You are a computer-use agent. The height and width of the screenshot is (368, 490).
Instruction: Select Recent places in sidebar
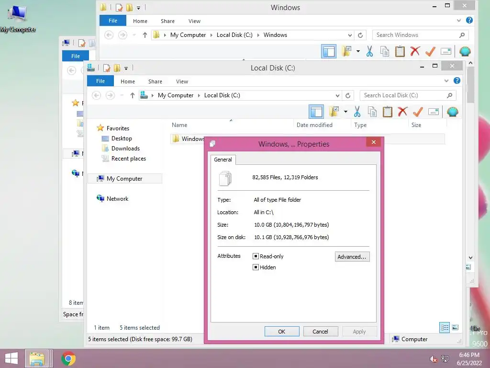(128, 159)
